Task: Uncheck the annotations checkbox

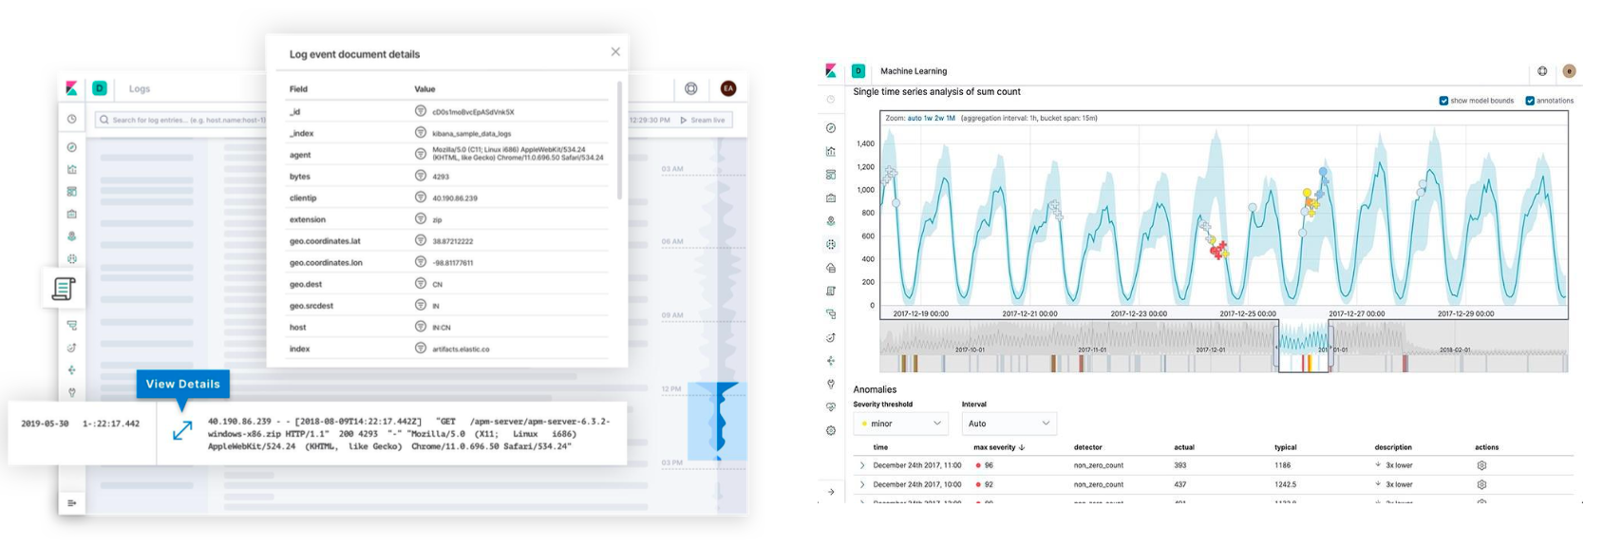Action: 1530,101
